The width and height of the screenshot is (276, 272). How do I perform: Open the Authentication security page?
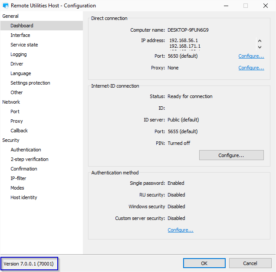coord(26,150)
